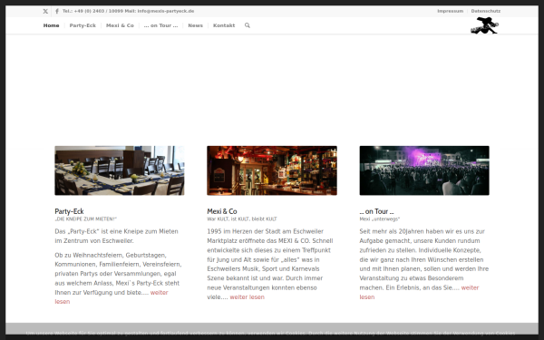Open the ... on Tour ... menu item
Screen dimensions: 544x340
(x=160, y=25)
